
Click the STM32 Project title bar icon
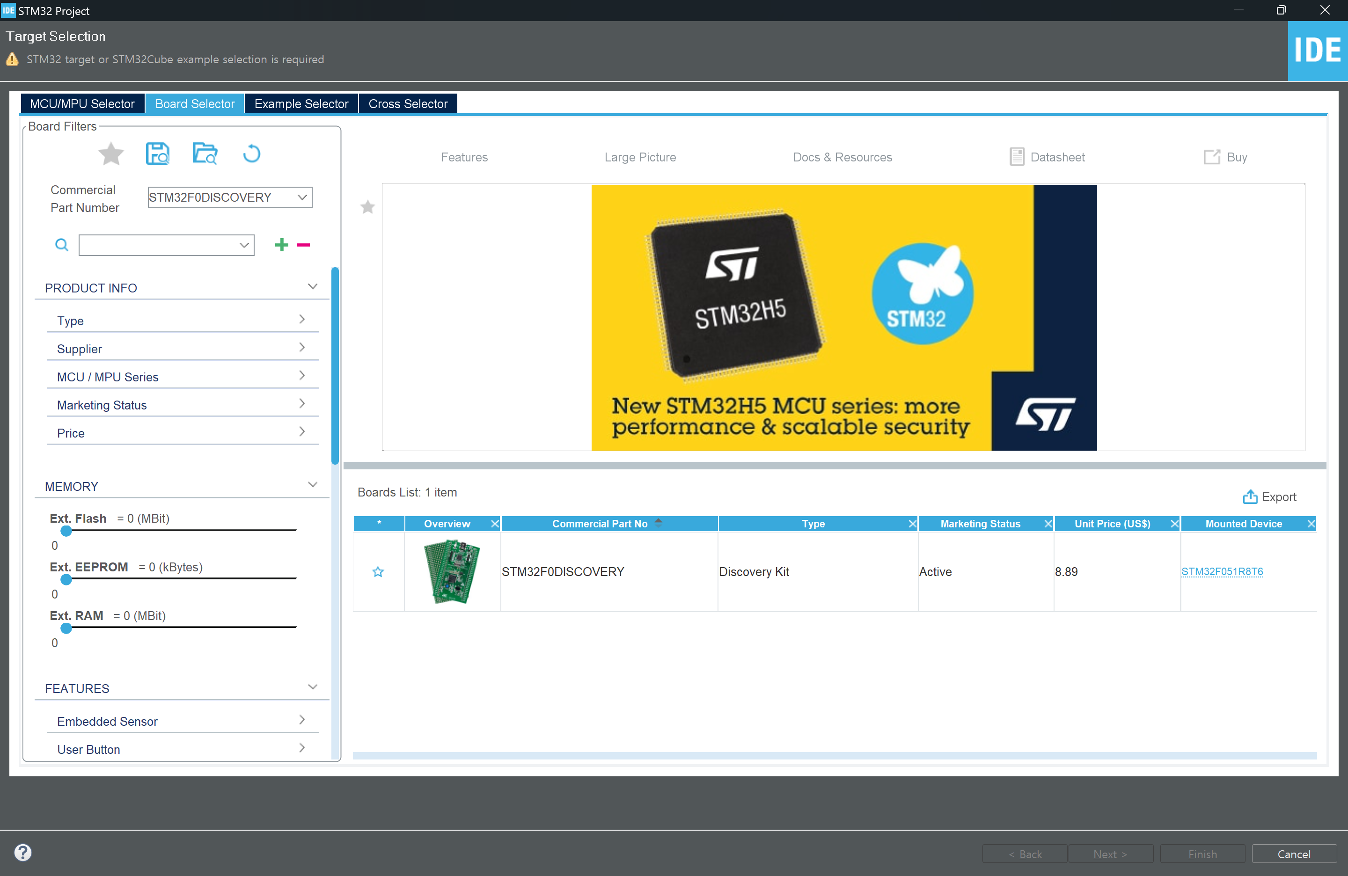8,10
